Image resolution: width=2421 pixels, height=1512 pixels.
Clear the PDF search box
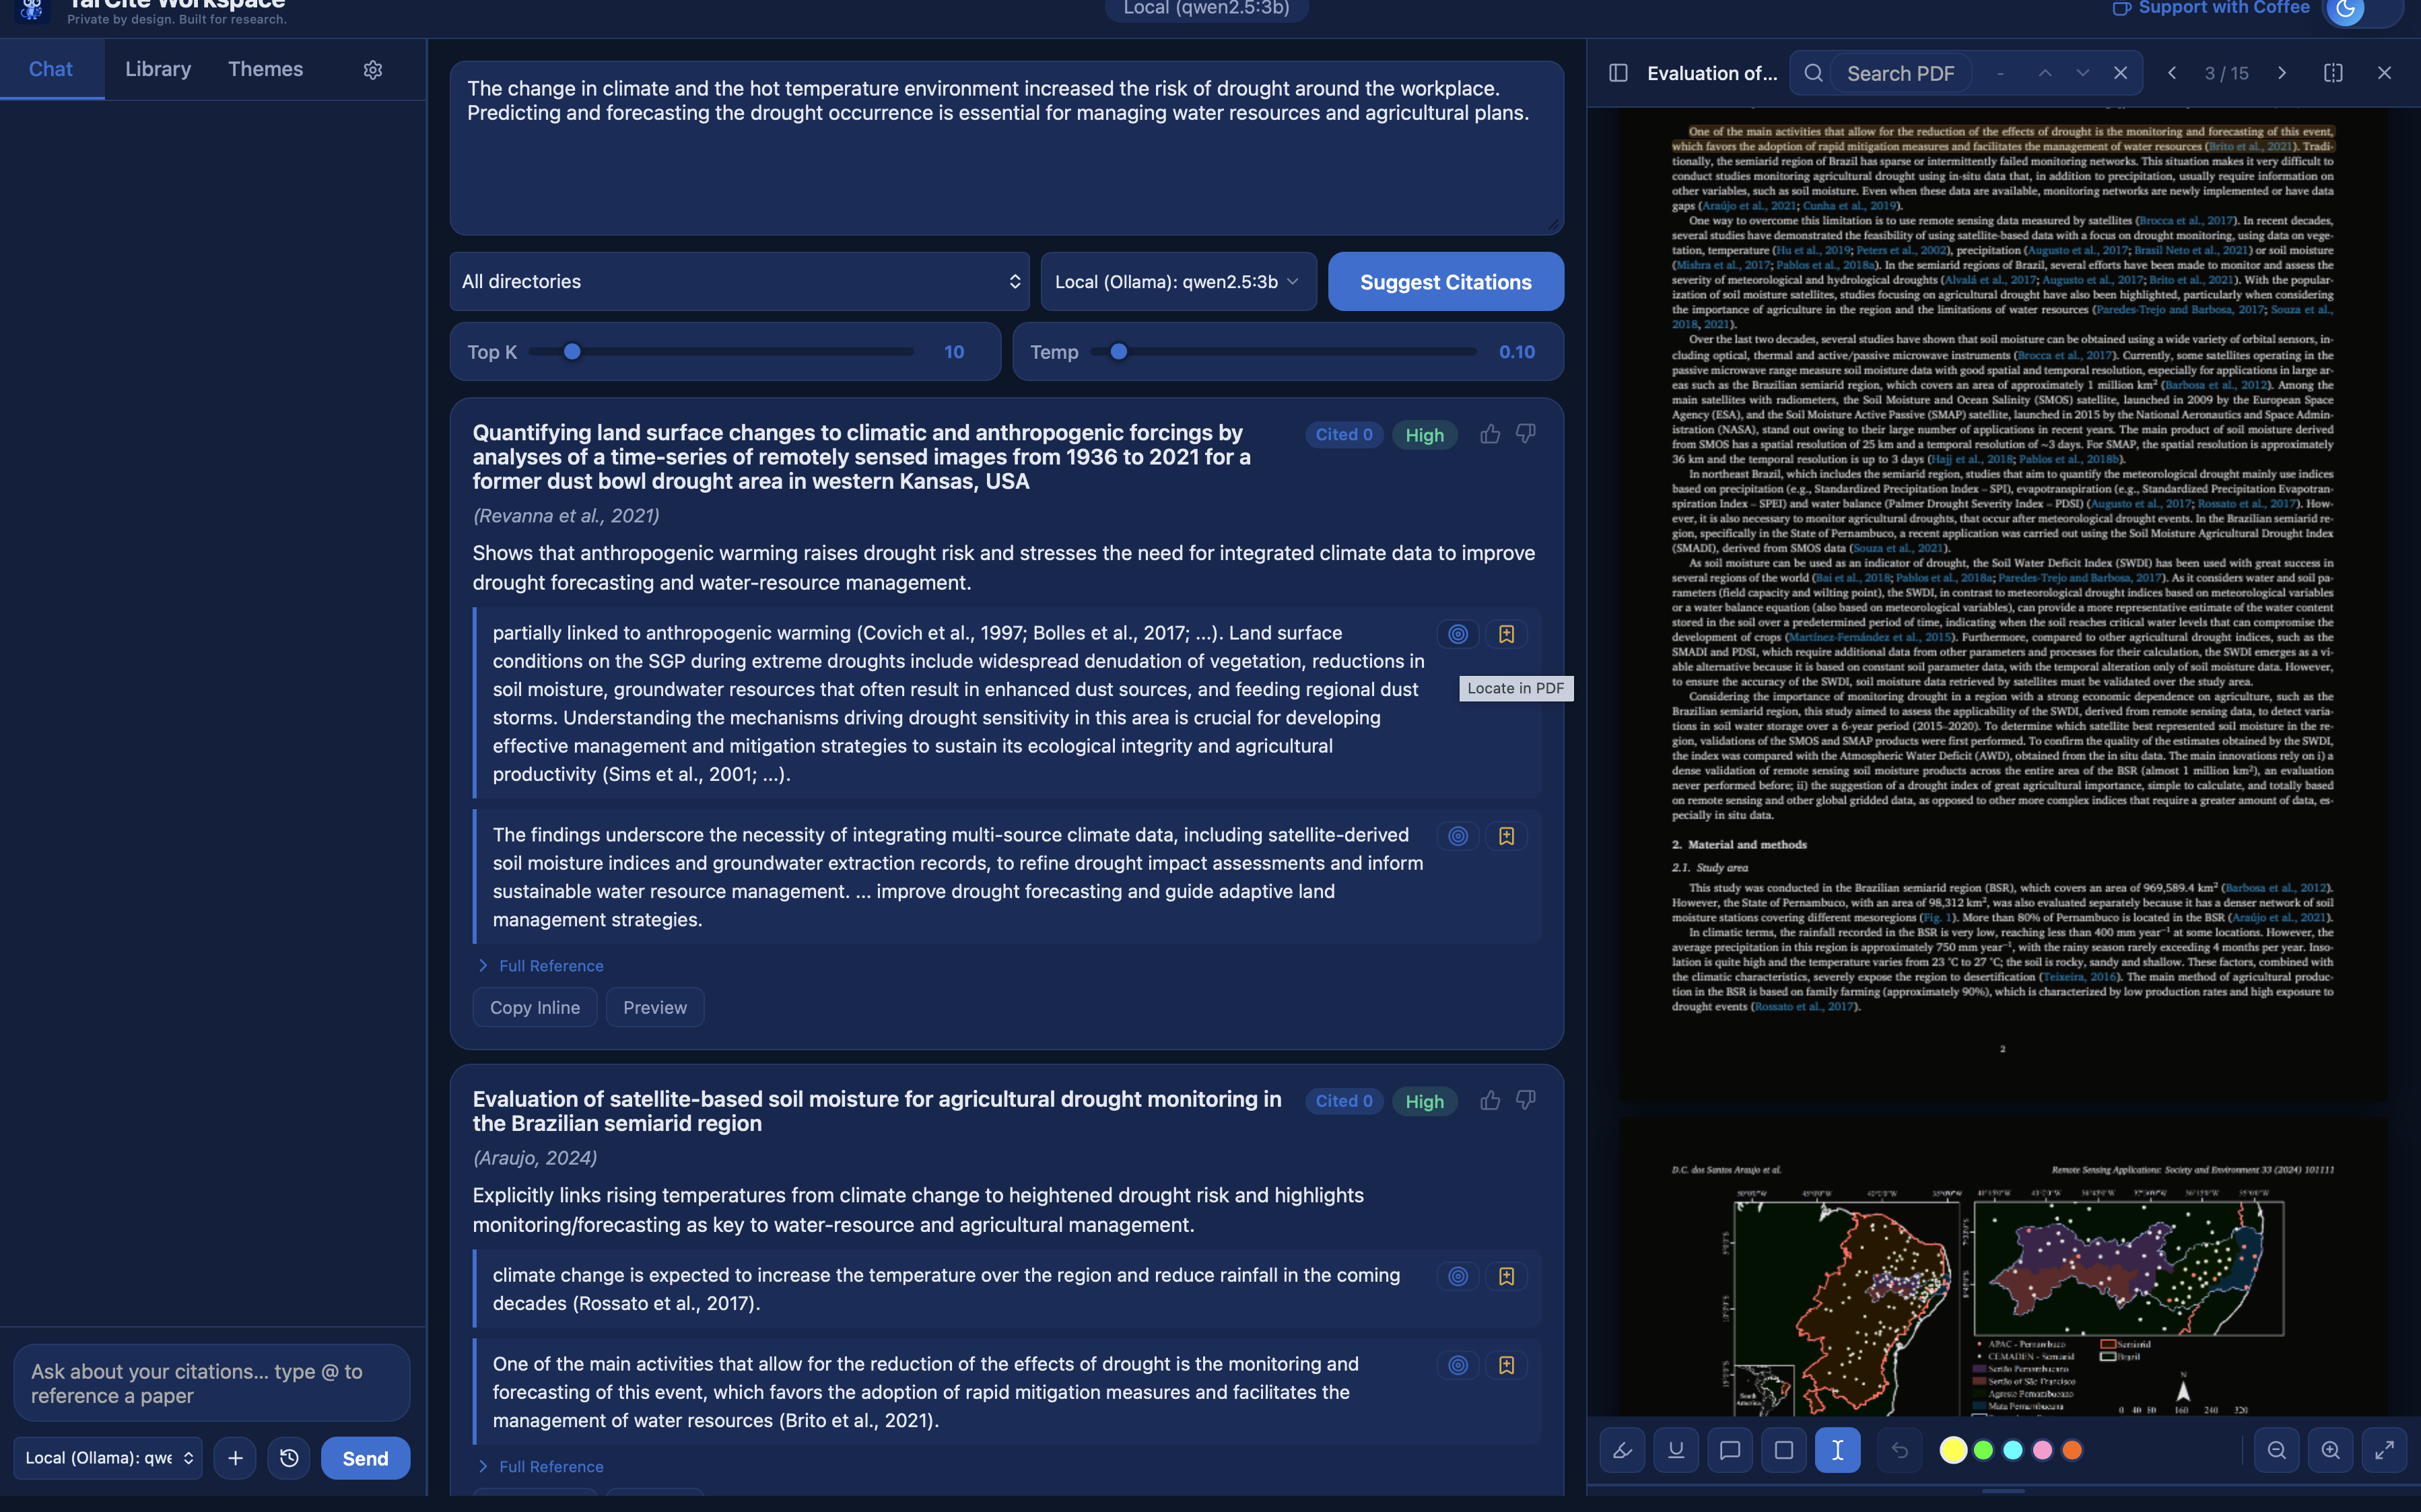2120,73
